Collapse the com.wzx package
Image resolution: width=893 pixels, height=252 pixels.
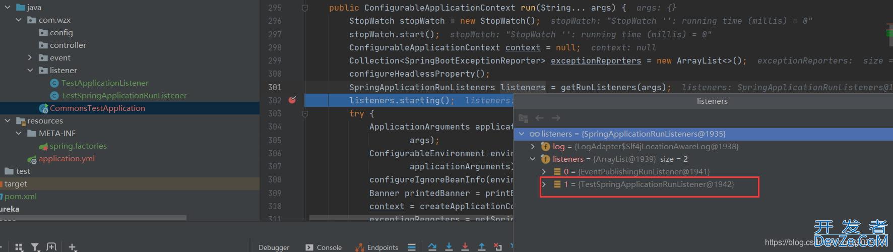(x=19, y=20)
